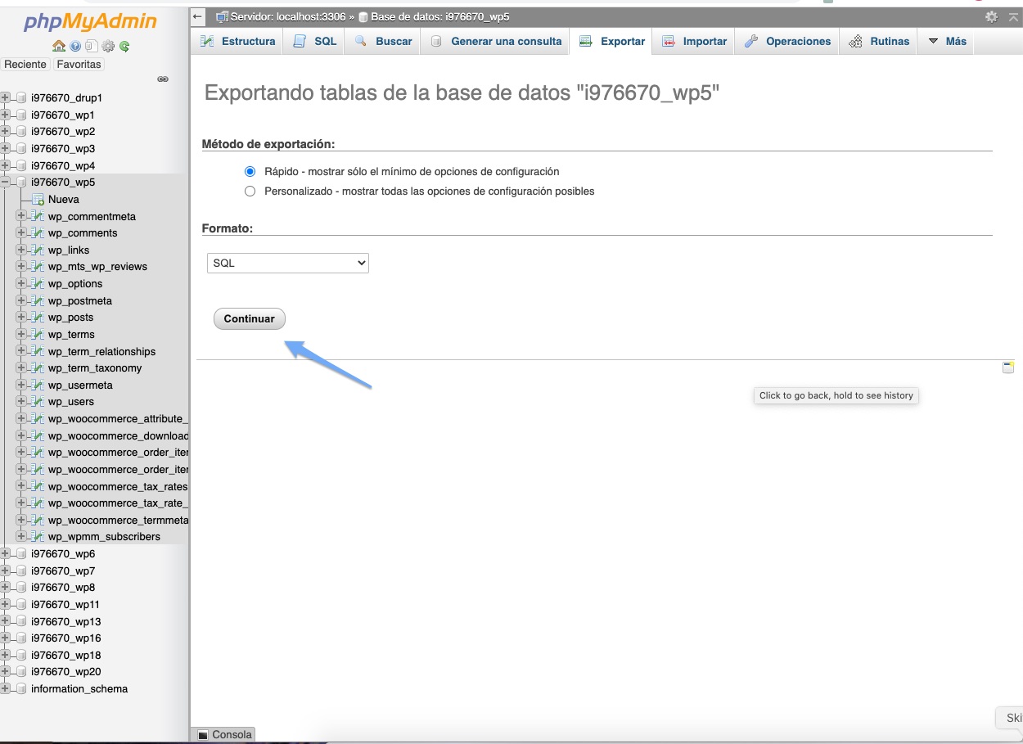Screen dimensions: 1023x744
Task: Select the Rápido export method
Action: click(x=250, y=172)
